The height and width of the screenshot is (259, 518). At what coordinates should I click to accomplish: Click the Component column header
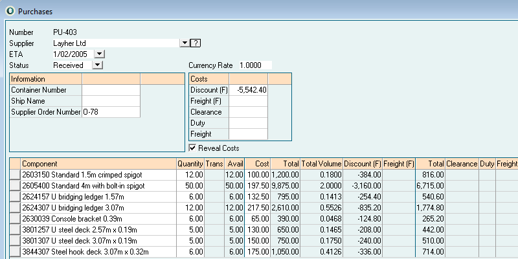[98, 164]
